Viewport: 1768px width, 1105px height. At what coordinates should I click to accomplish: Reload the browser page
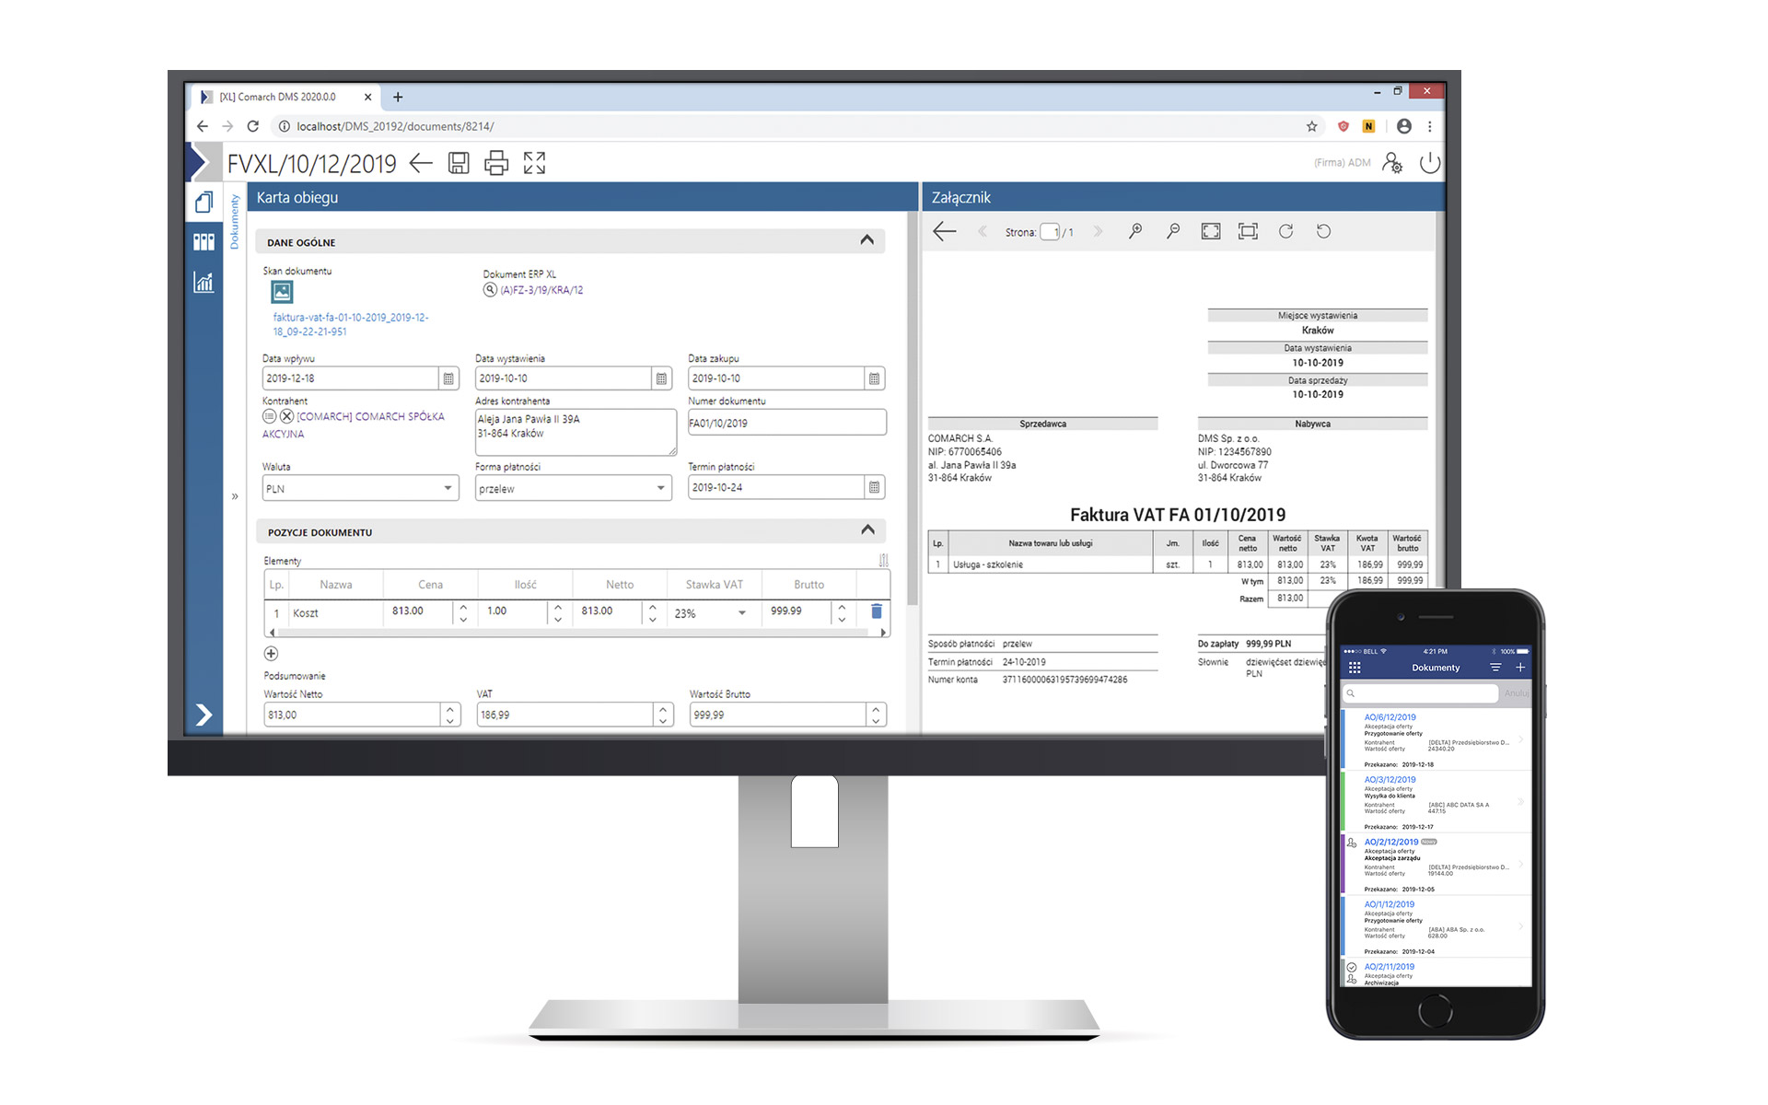[252, 126]
